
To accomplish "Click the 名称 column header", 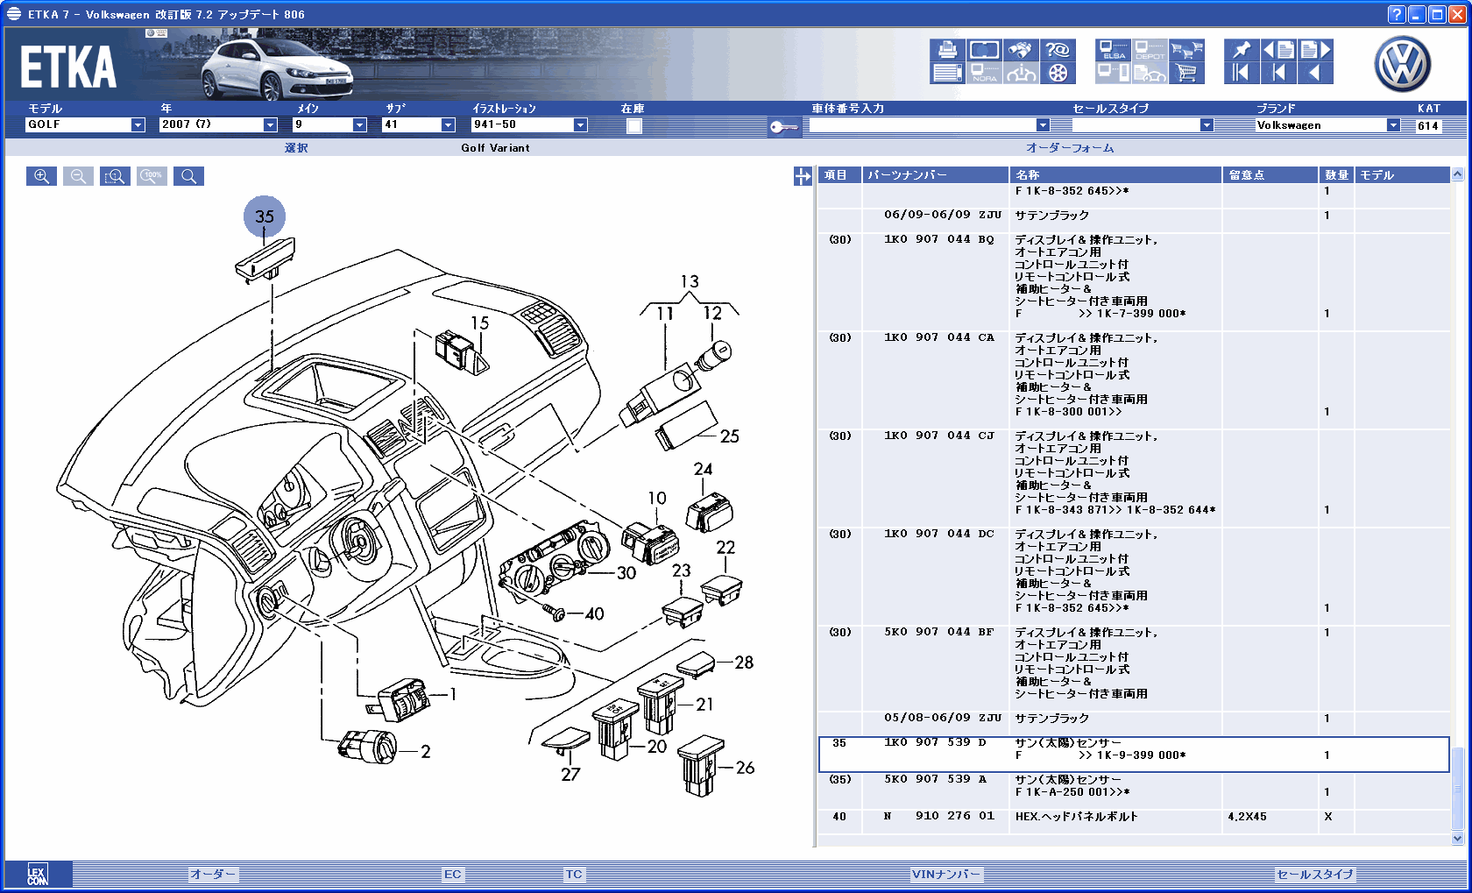I will (1115, 175).
